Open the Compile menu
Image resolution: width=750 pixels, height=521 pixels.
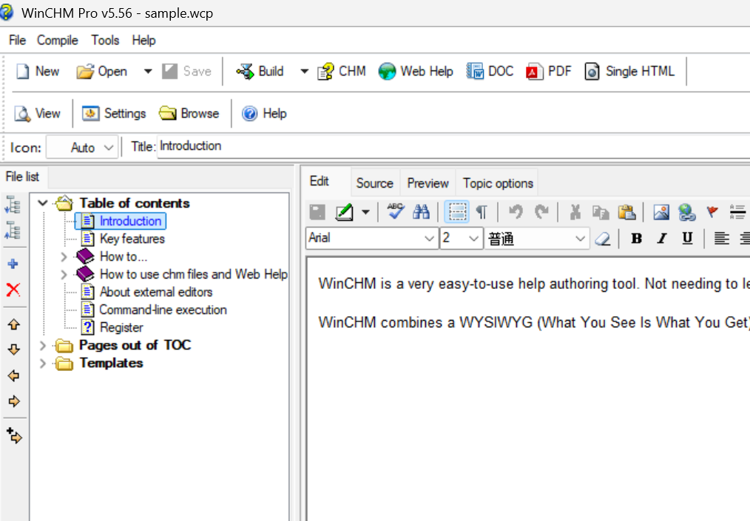coord(57,40)
